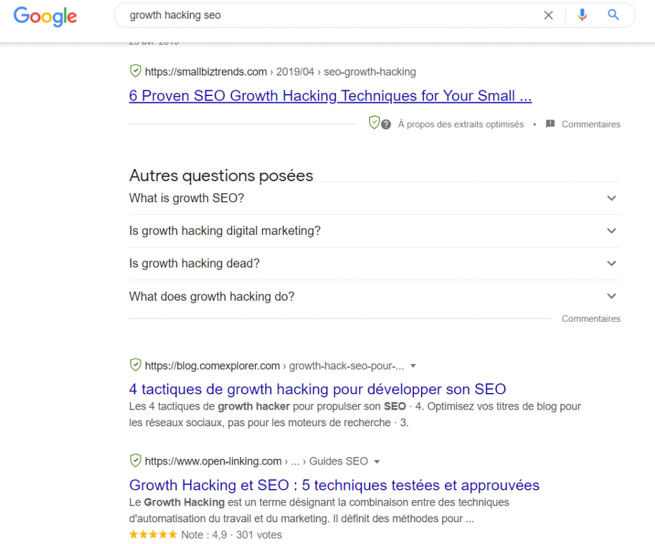
Task: Click the shield icon before 'À propos des extraits optimisés'
Action: pos(374,123)
